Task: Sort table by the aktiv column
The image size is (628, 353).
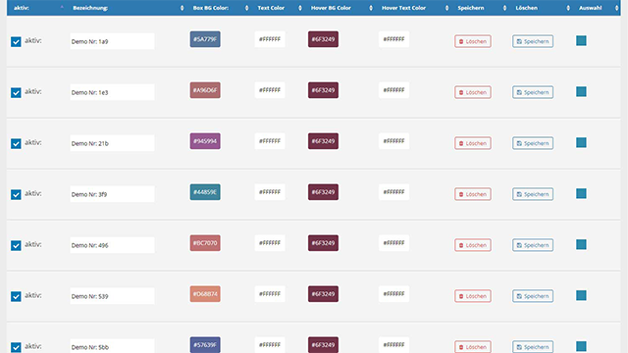Action: pyautogui.click(x=38, y=8)
